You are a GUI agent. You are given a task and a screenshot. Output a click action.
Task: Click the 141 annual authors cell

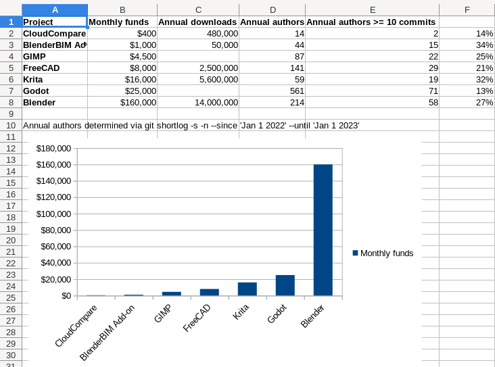coord(273,68)
